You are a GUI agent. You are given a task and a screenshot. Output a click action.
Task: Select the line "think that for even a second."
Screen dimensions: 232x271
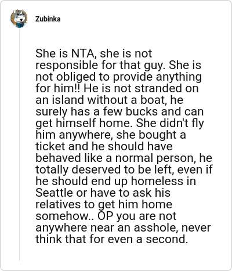[x=112, y=239]
